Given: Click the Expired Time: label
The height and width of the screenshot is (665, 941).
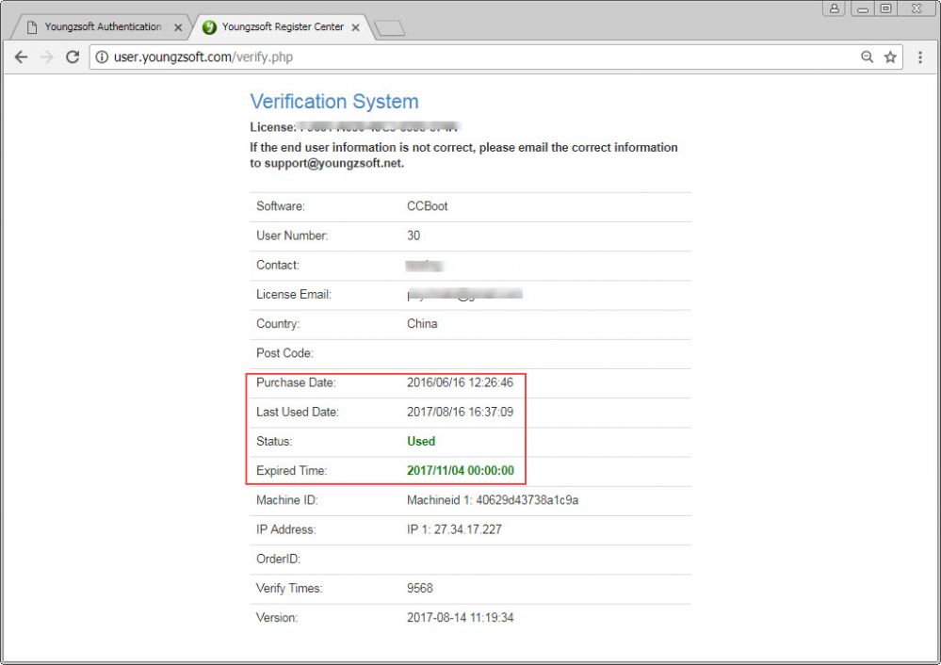Looking at the screenshot, I should (292, 471).
